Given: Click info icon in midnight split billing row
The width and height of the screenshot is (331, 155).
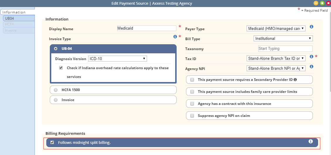Looking at the screenshot, I should click(x=311, y=141).
